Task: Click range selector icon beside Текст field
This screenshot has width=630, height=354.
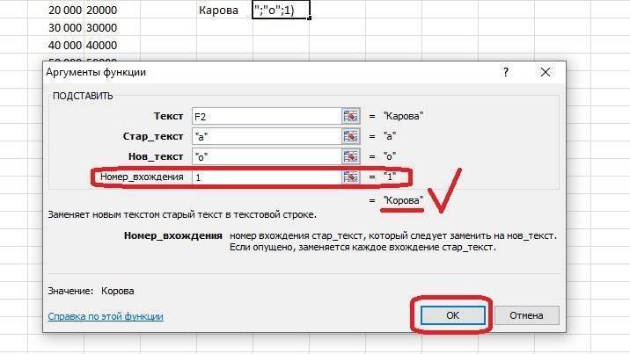Action: (351, 116)
